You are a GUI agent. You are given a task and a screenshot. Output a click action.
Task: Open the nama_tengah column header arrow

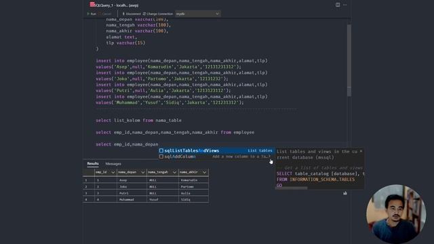click(174, 172)
